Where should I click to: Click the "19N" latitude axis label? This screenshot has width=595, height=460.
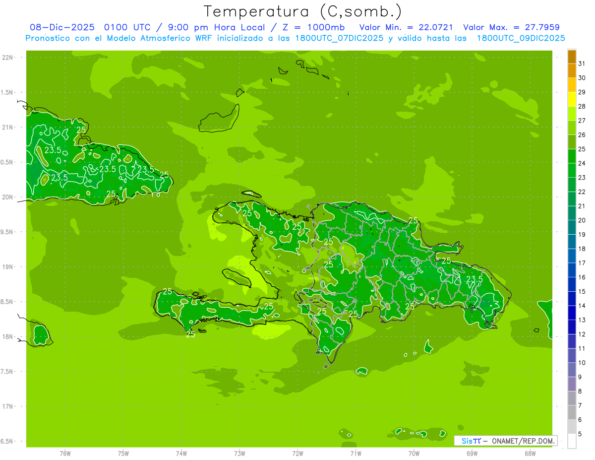[7, 267]
